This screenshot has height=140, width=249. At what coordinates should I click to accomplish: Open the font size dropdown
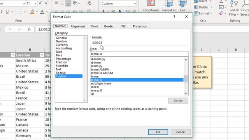(35, 3)
